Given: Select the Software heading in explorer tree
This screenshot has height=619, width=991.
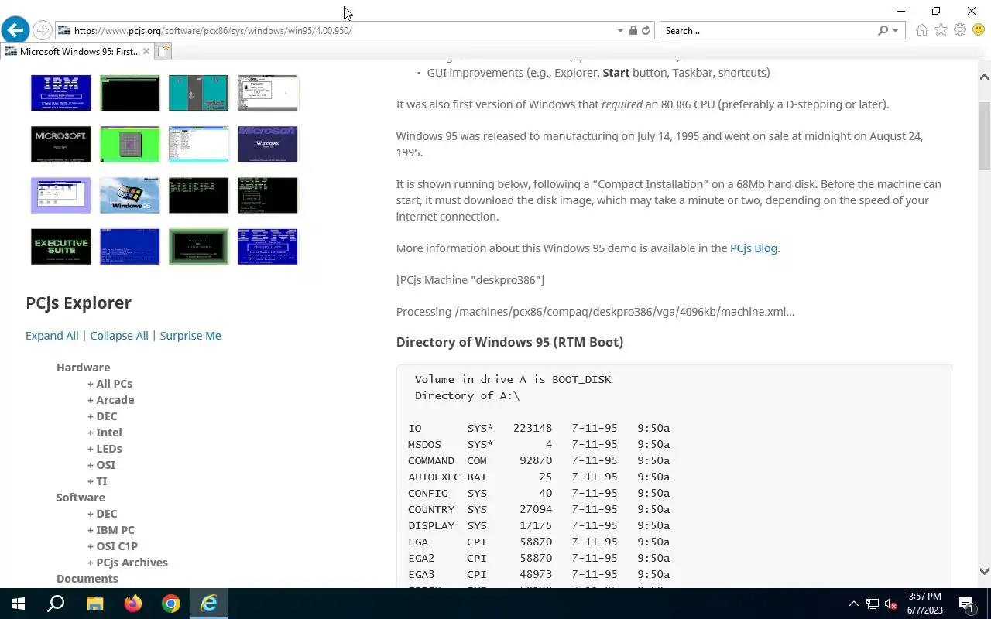Looking at the screenshot, I should (x=81, y=498).
